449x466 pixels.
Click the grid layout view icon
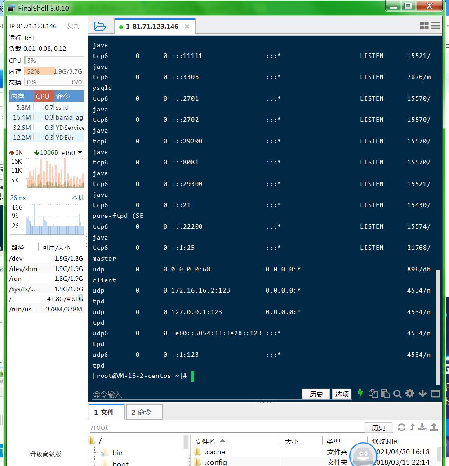(424, 26)
